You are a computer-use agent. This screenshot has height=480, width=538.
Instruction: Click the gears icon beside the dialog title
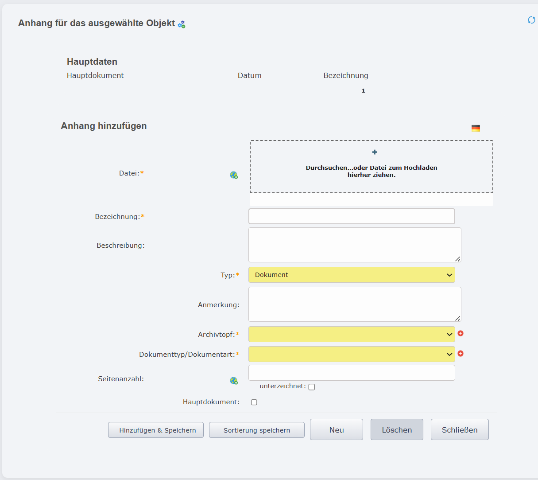click(182, 24)
